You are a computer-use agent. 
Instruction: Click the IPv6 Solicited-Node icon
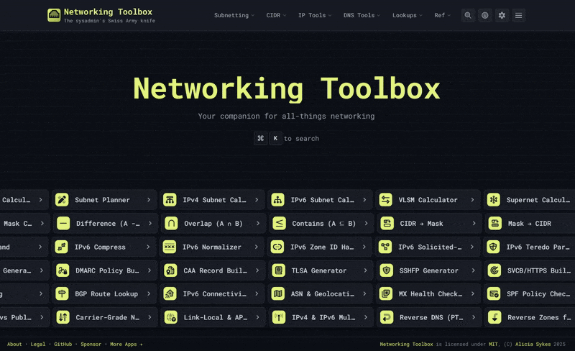pyautogui.click(x=385, y=247)
